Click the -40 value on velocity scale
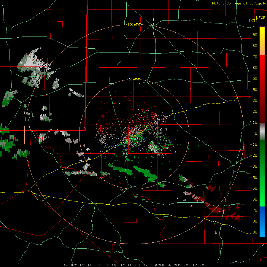The image size is (267, 267). coord(254,177)
